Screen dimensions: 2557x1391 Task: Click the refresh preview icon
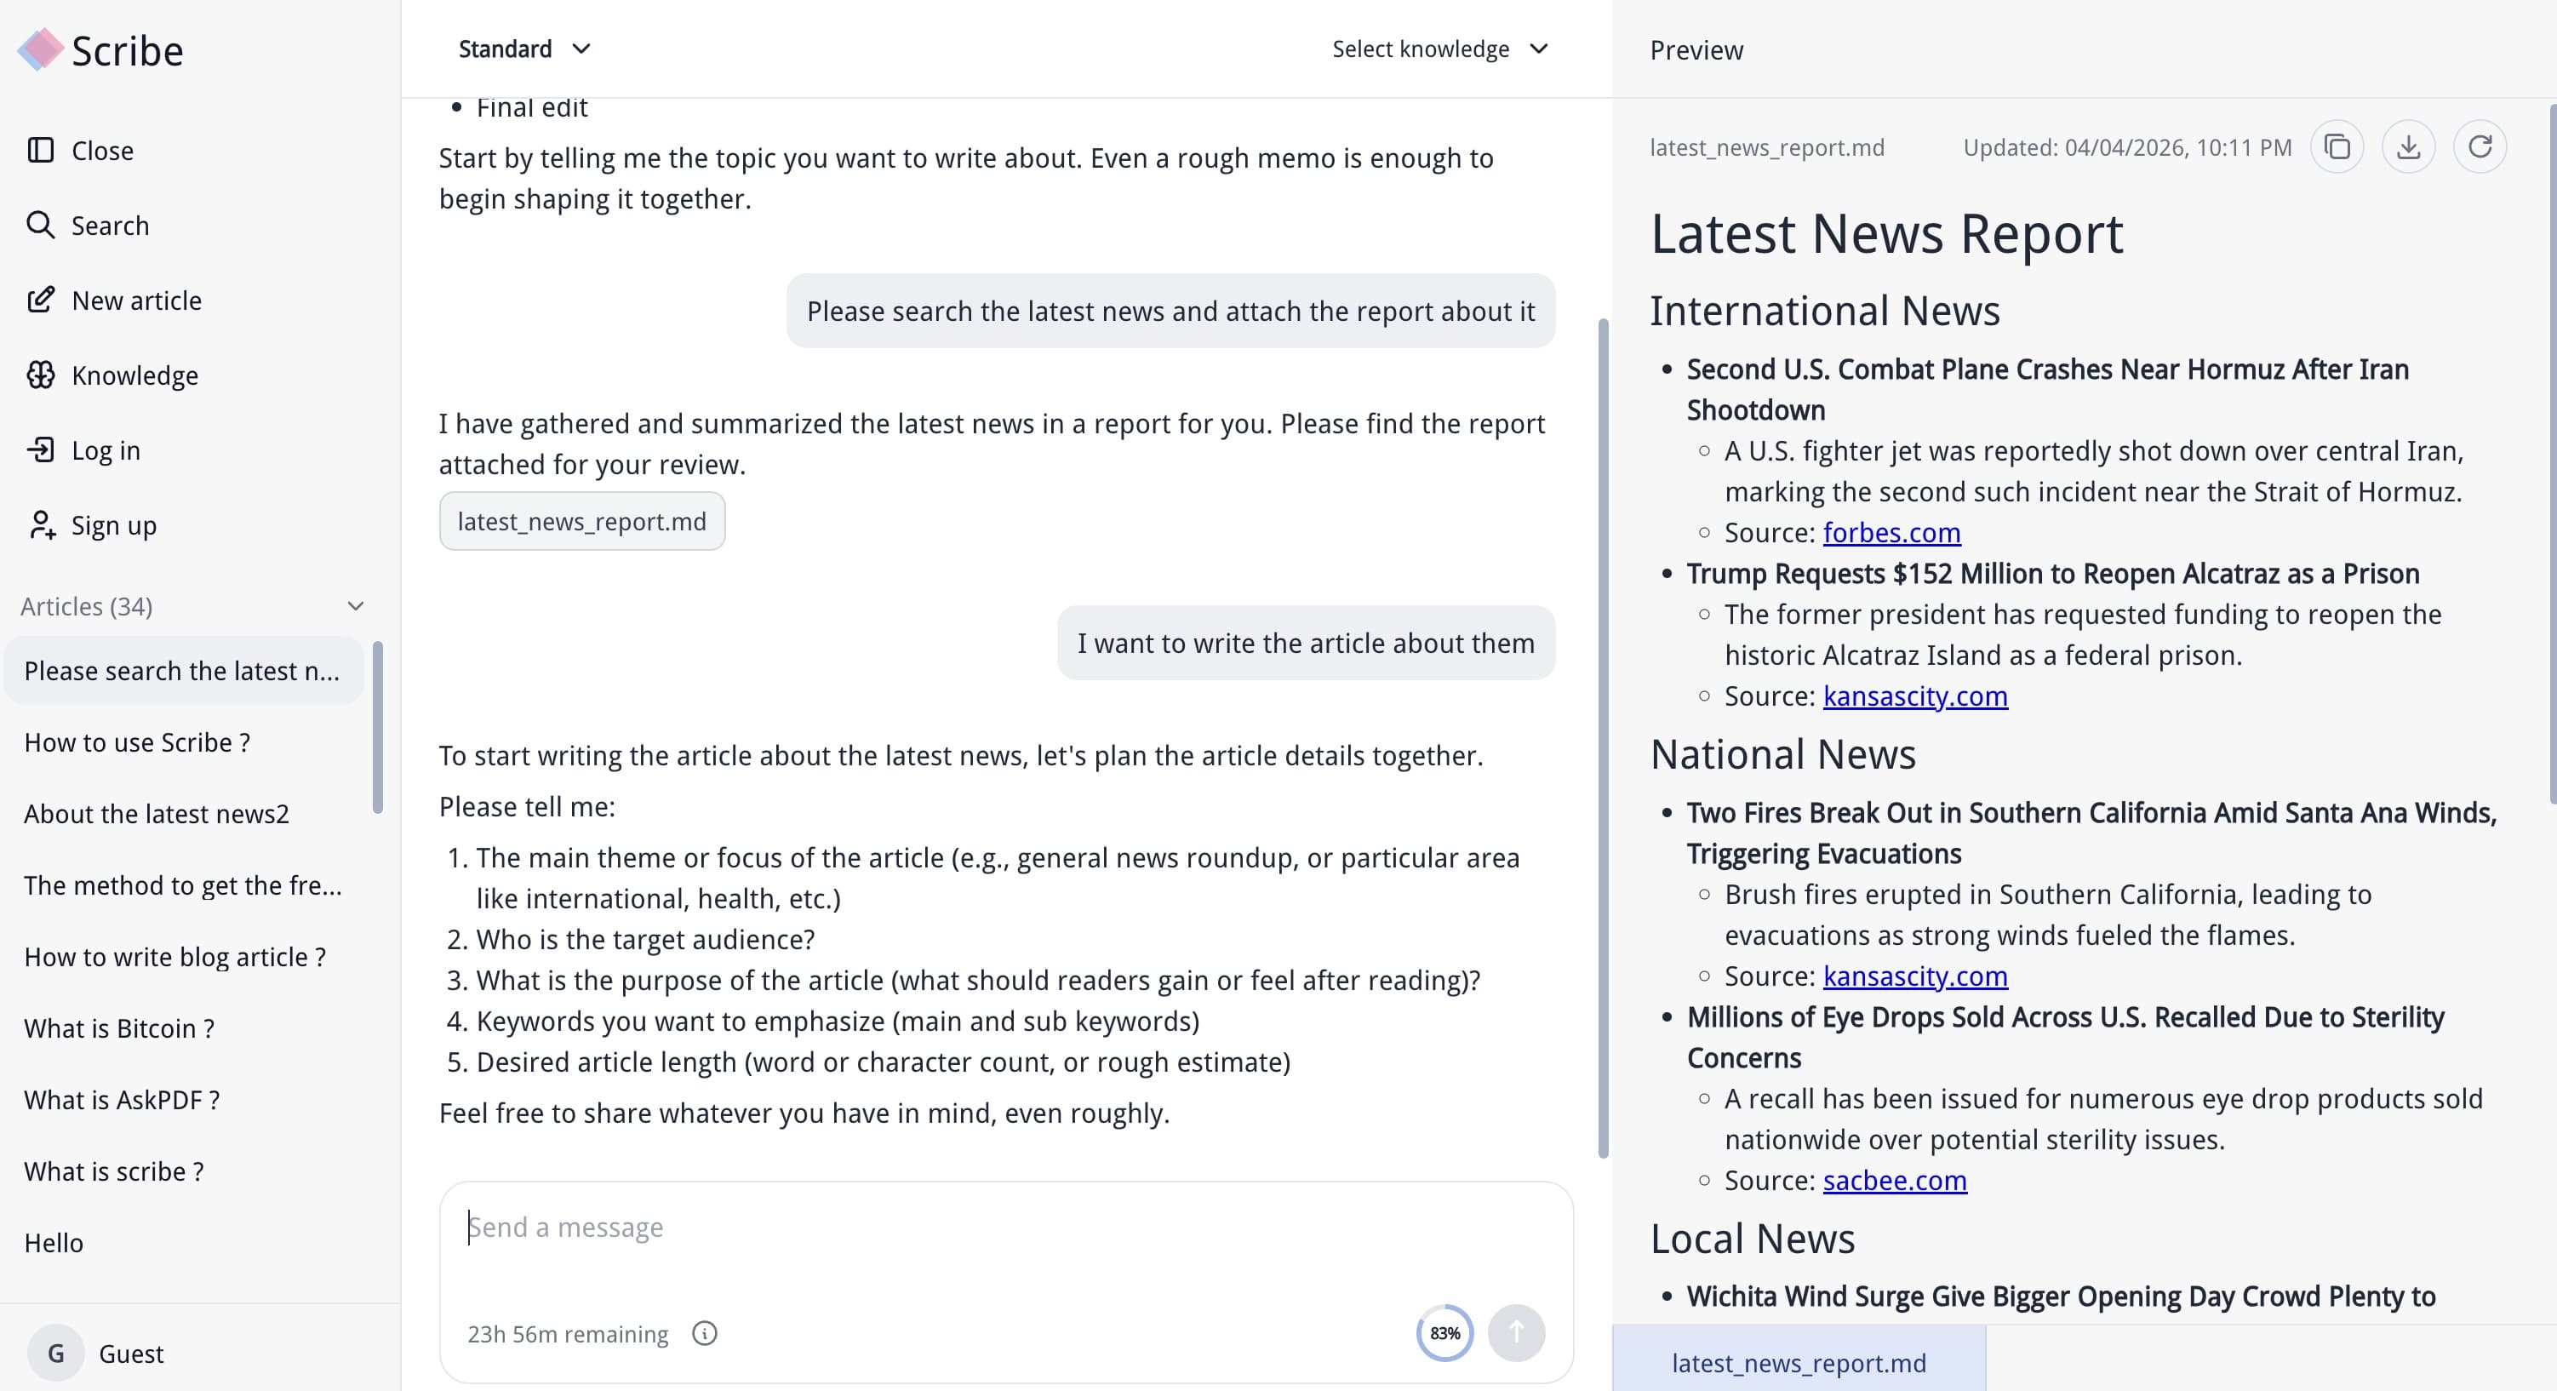[2480, 147]
